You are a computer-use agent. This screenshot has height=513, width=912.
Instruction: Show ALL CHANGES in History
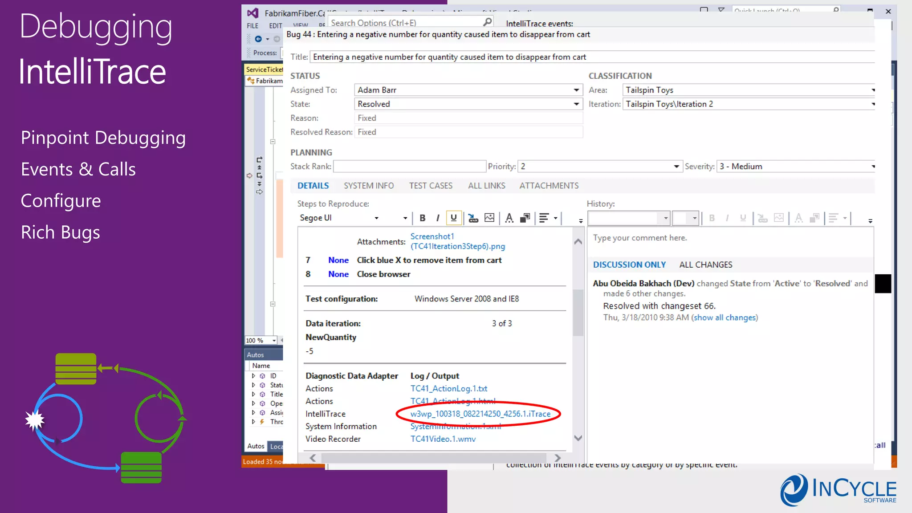pos(706,265)
